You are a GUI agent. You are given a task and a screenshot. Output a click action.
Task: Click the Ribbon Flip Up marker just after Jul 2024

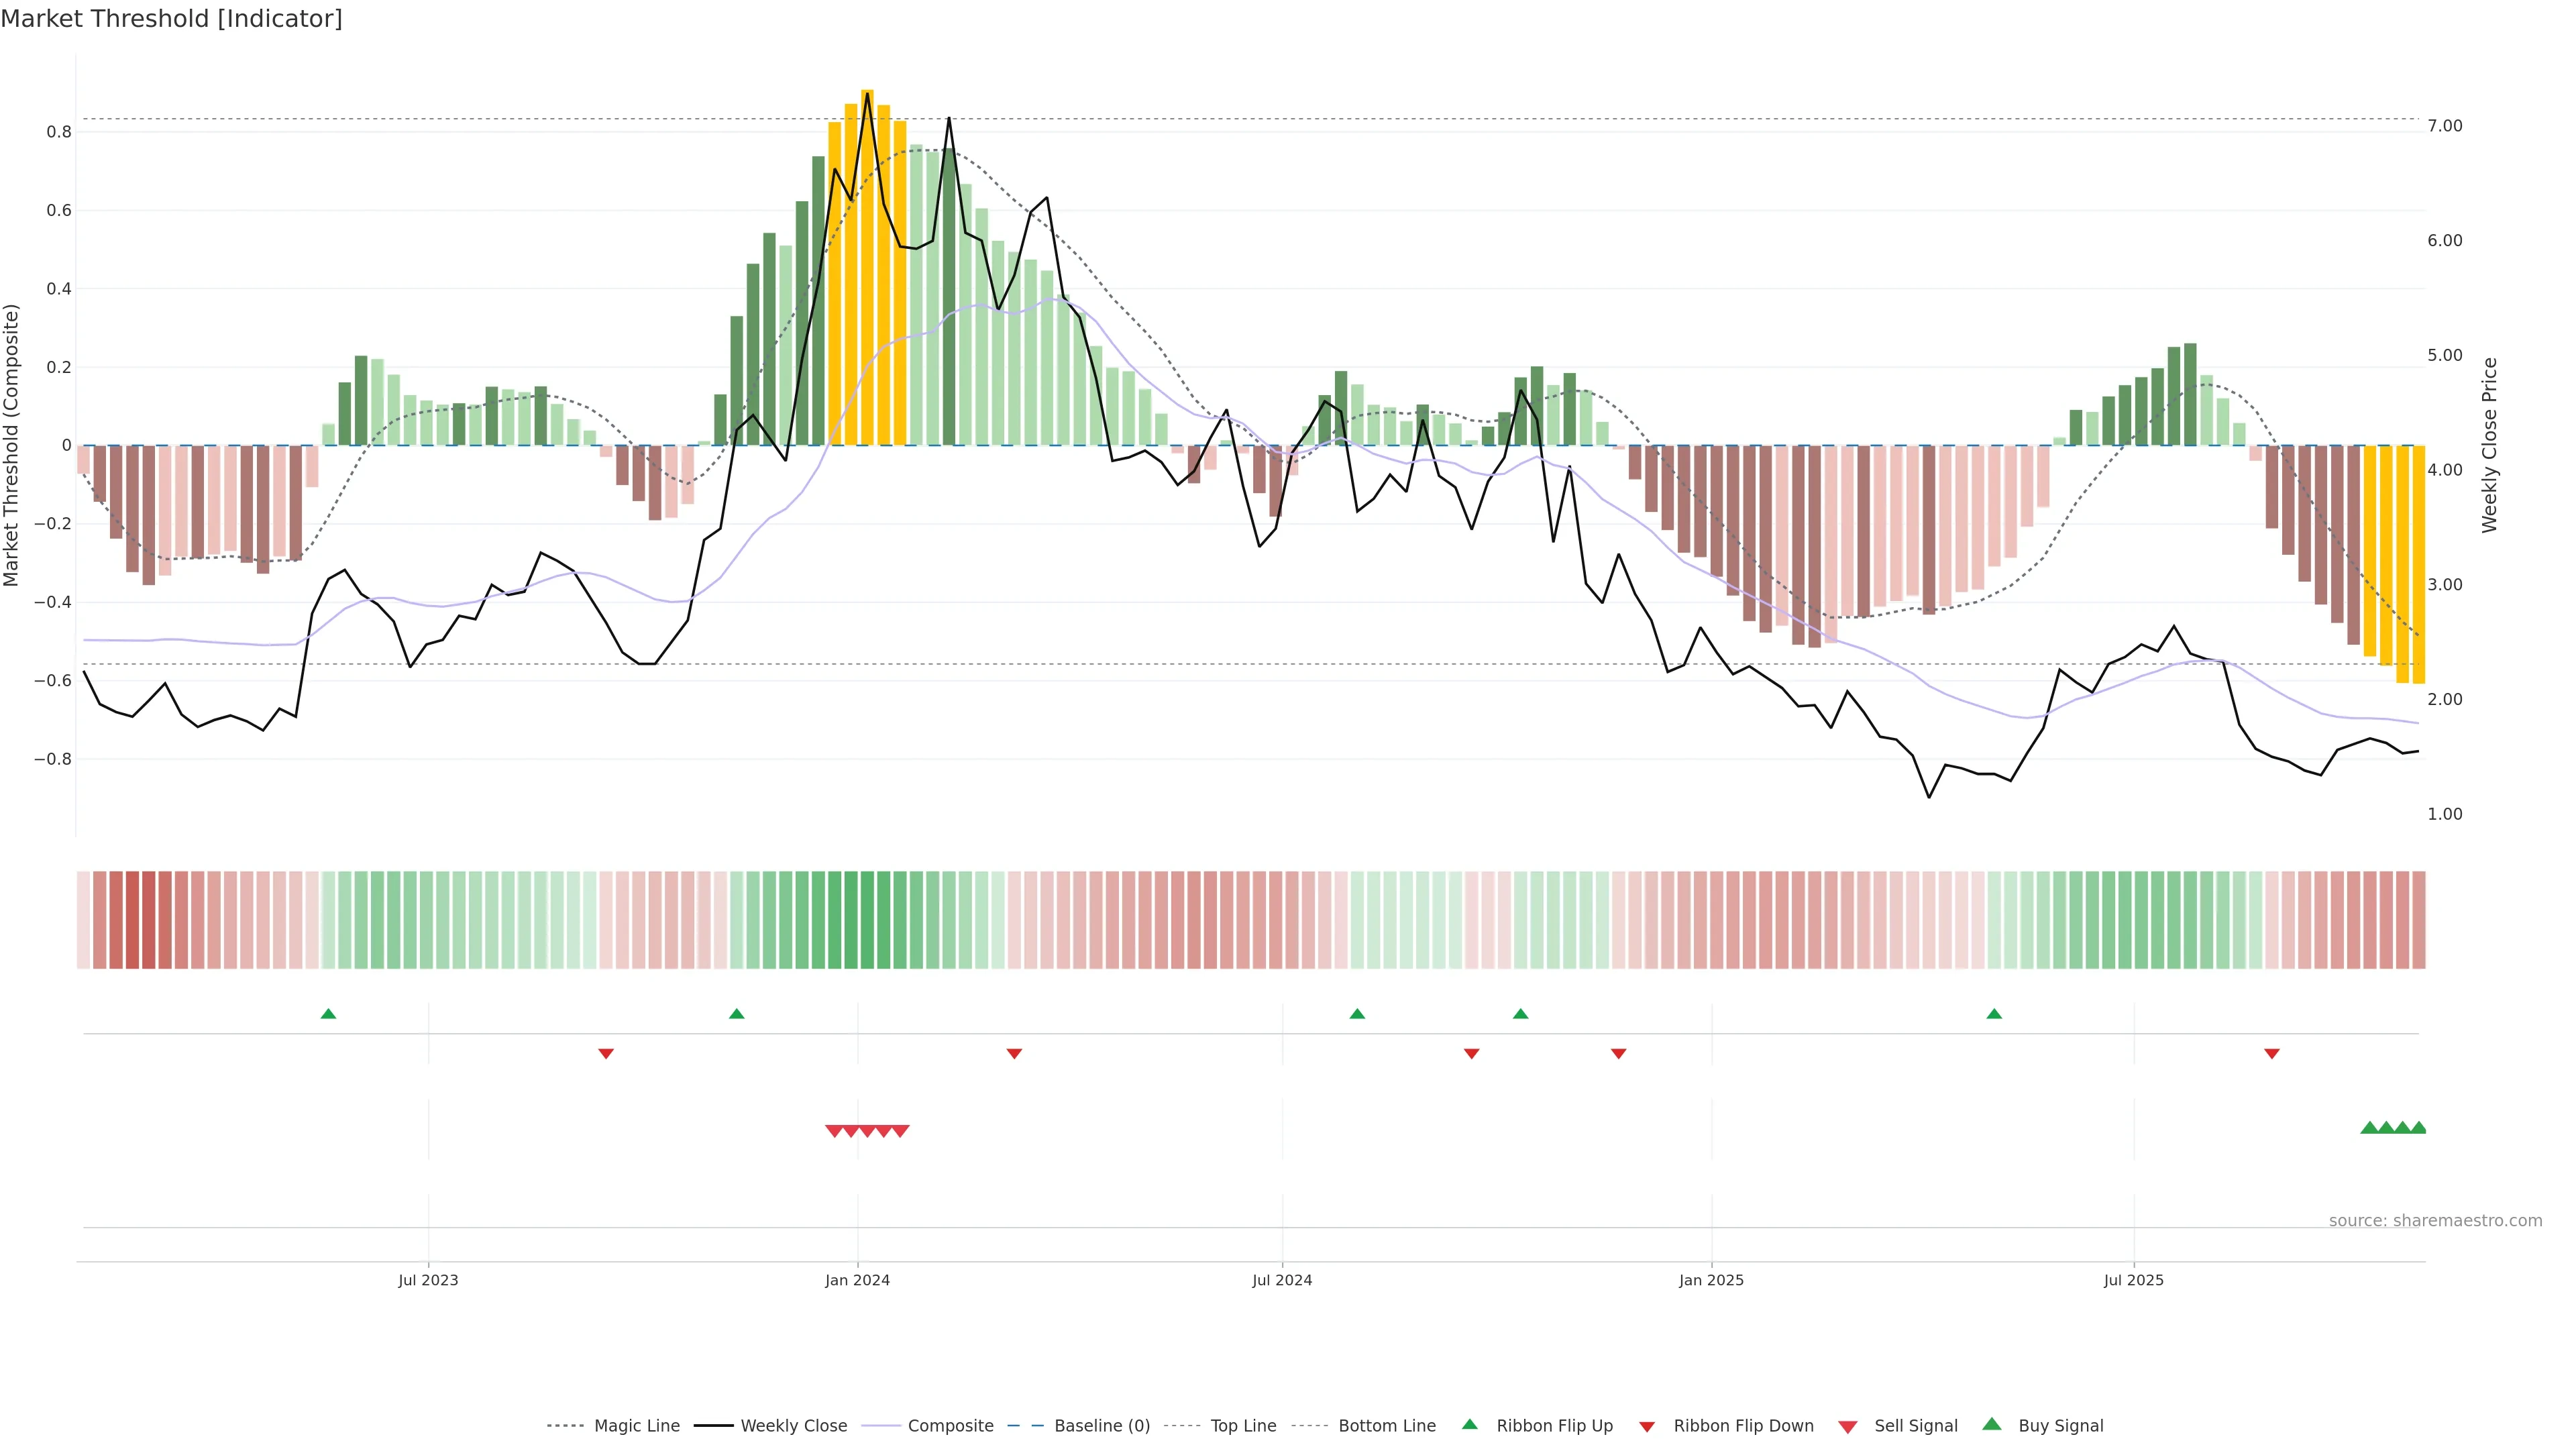point(1357,1014)
